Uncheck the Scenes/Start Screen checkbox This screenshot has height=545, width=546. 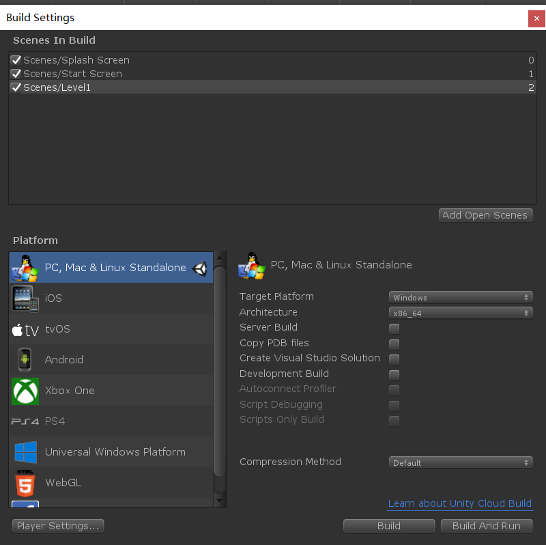(16, 74)
